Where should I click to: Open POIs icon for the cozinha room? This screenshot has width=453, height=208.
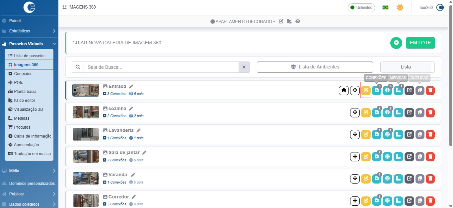pyautogui.click(x=387, y=113)
